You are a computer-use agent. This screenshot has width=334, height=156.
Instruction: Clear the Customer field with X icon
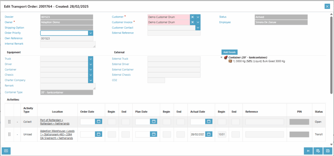[192, 17]
